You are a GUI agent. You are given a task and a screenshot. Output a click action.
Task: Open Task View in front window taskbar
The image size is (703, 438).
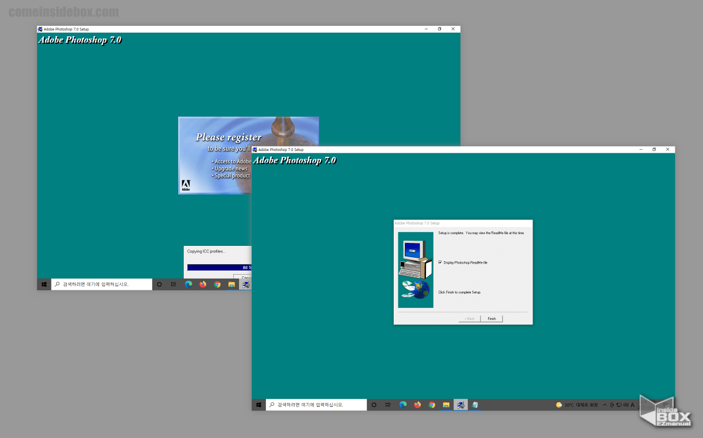click(x=388, y=405)
